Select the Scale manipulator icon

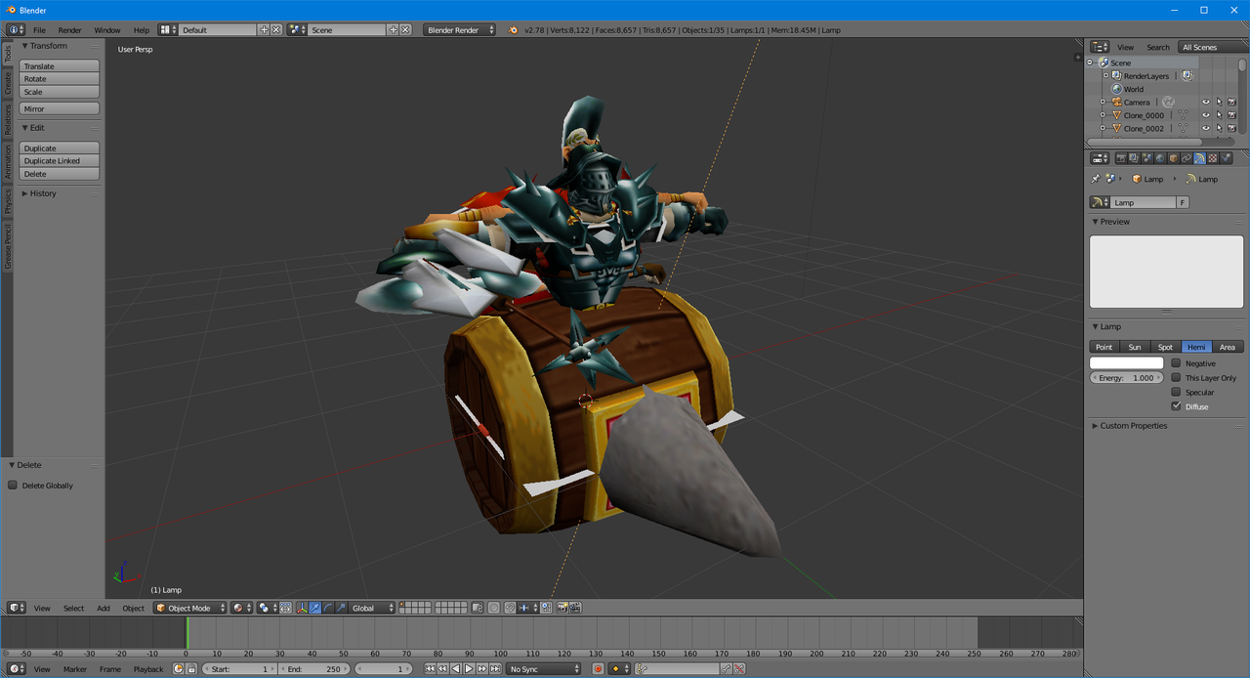click(341, 608)
